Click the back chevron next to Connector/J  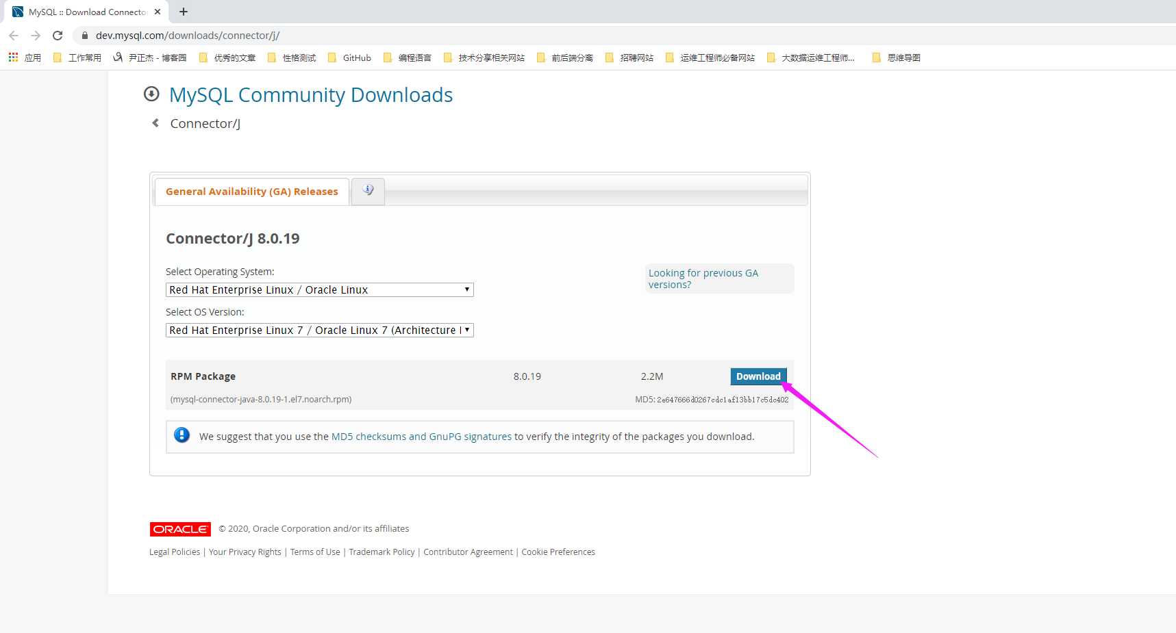pos(155,123)
